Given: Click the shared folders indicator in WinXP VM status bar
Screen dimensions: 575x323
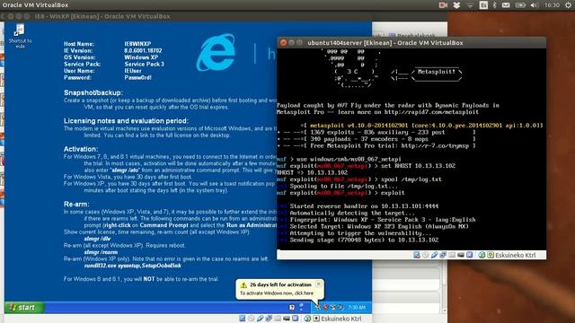Looking at the screenshot, I should click(278, 319).
